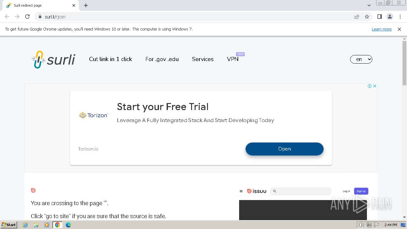
Task: Open the For .gov .edu page
Action: coord(162,59)
